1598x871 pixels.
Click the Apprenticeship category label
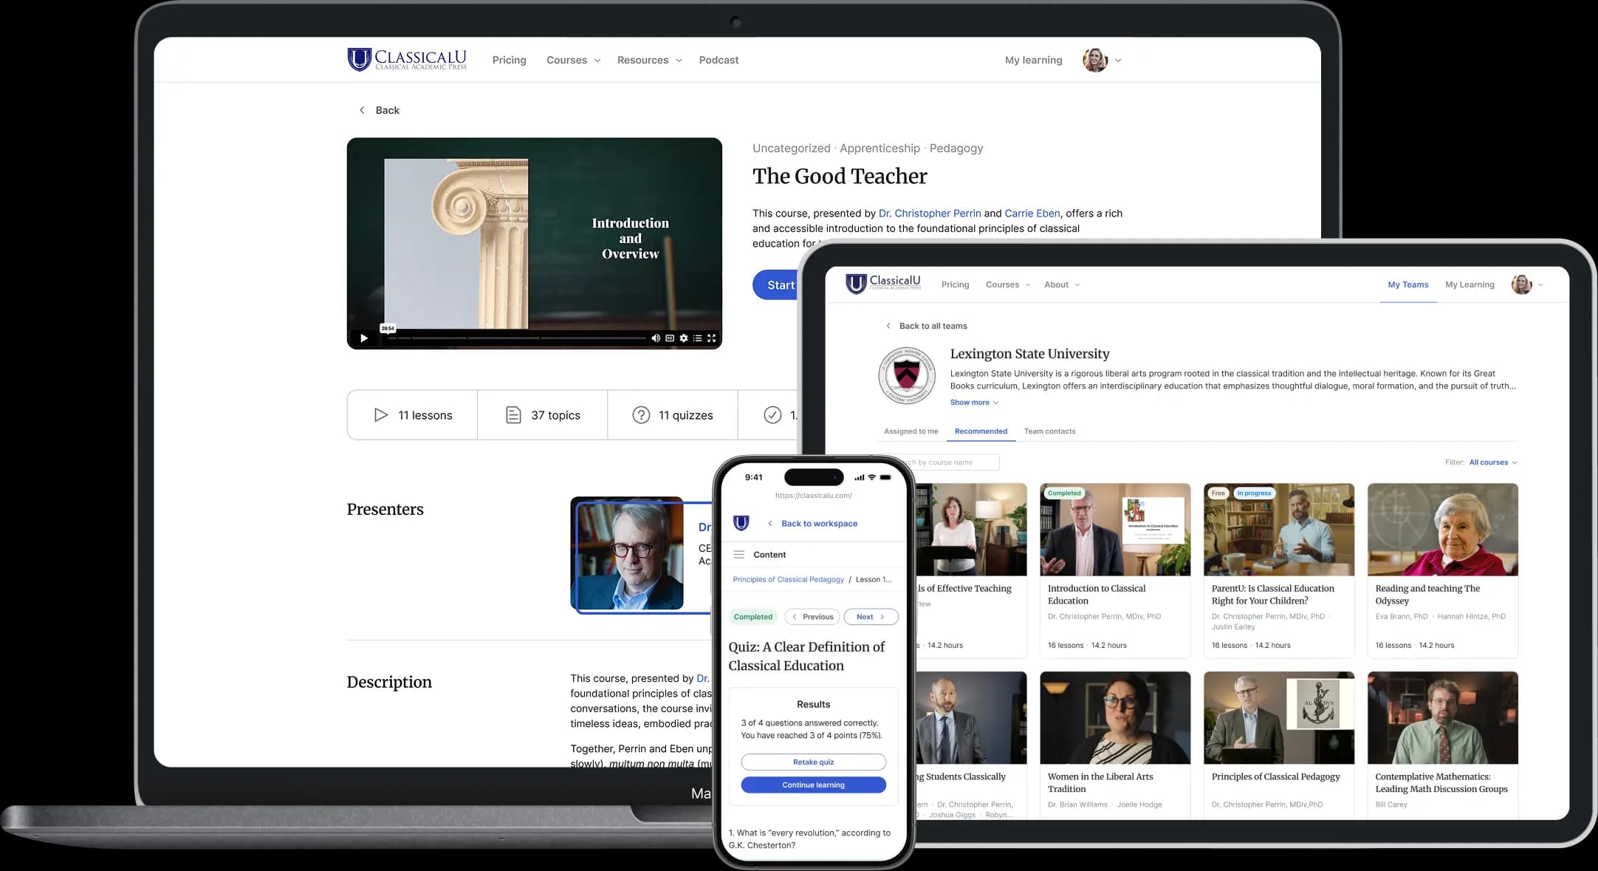[x=880, y=148]
